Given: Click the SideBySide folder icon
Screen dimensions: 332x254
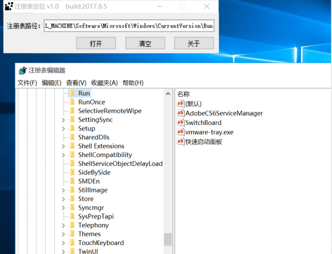Looking at the screenshot, I should tap(72, 172).
